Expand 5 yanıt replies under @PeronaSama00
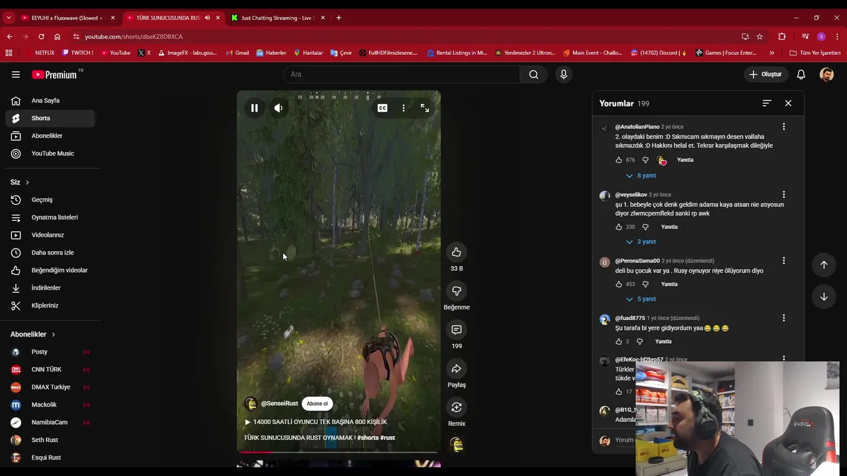This screenshot has height=476, width=847. (x=641, y=299)
